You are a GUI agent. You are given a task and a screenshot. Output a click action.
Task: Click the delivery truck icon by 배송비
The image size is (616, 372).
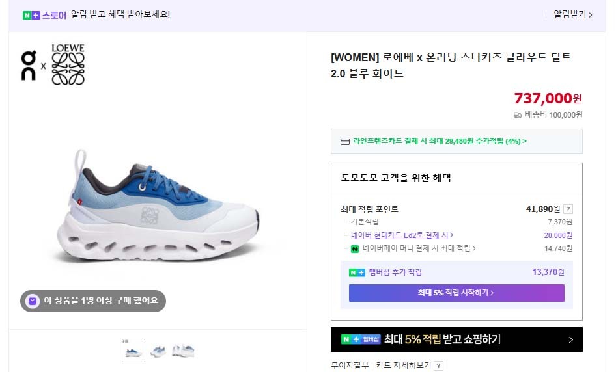click(x=518, y=115)
